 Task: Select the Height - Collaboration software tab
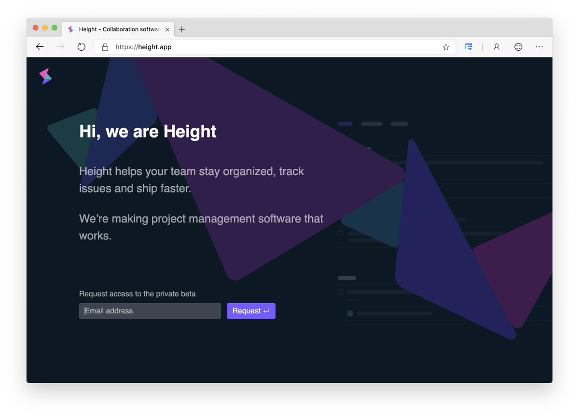pos(119,29)
